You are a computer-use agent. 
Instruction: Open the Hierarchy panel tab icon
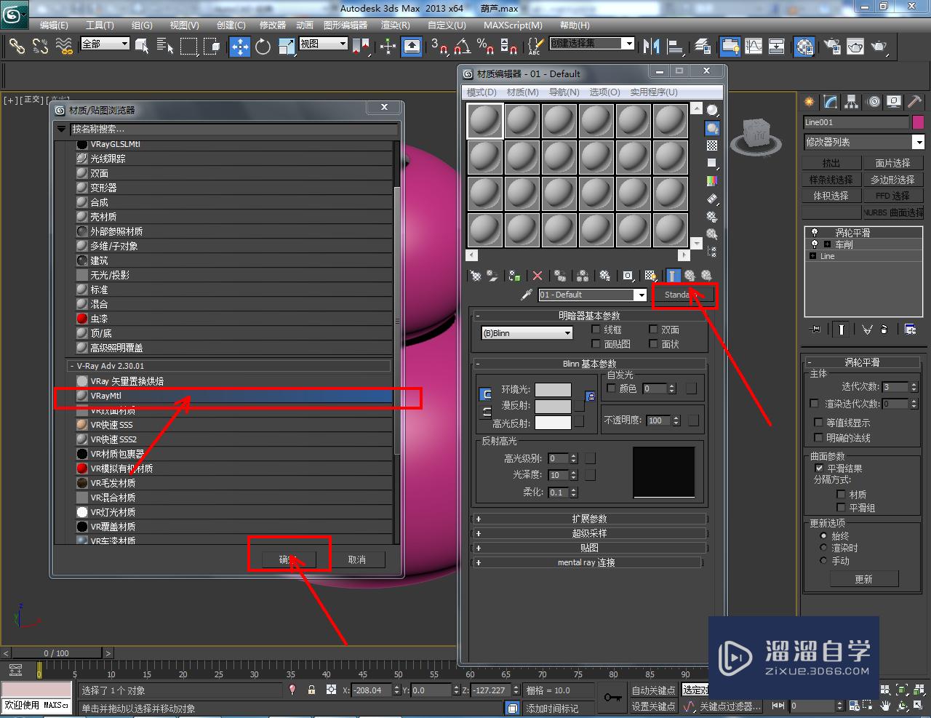852,102
